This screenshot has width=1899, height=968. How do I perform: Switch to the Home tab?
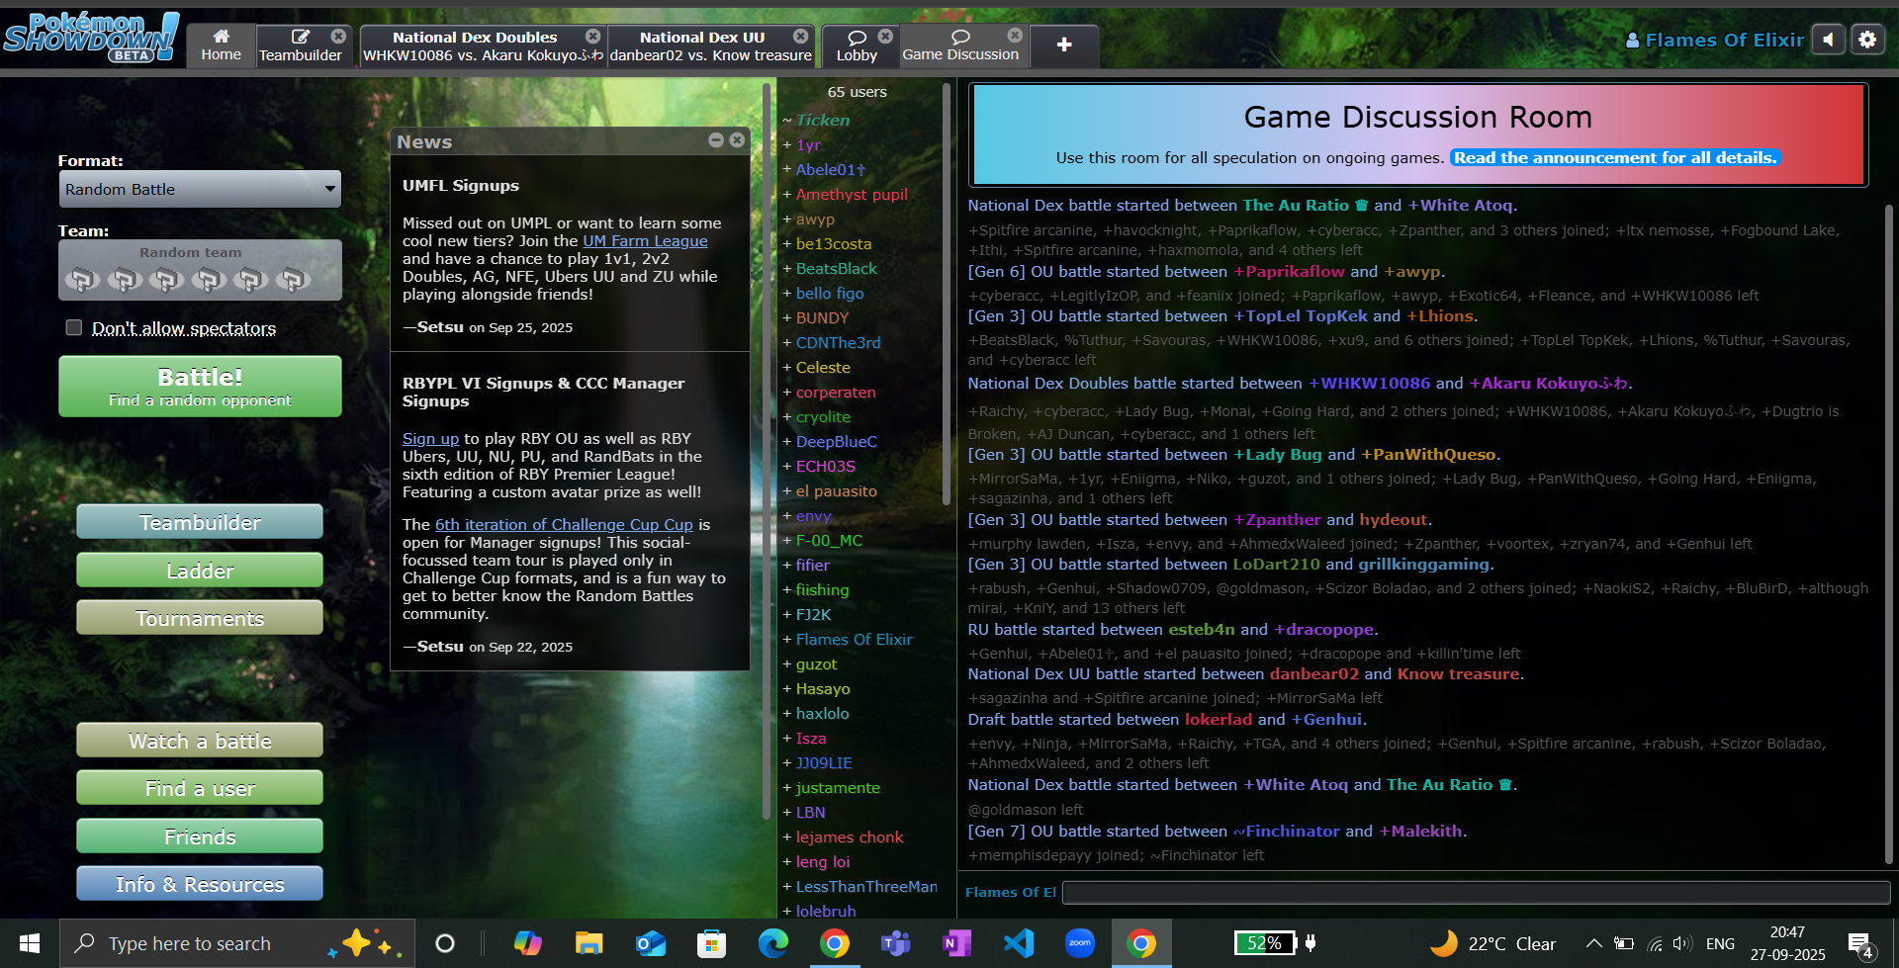click(x=221, y=45)
